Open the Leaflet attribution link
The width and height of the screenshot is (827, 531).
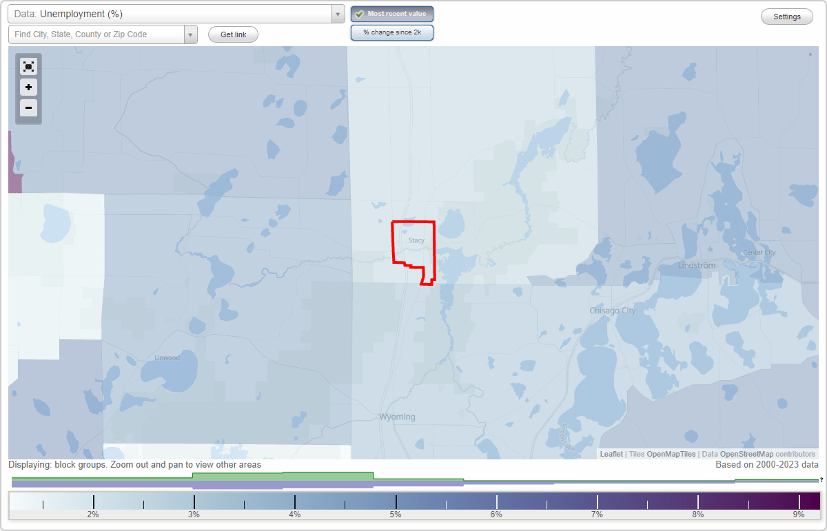tap(611, 454)
